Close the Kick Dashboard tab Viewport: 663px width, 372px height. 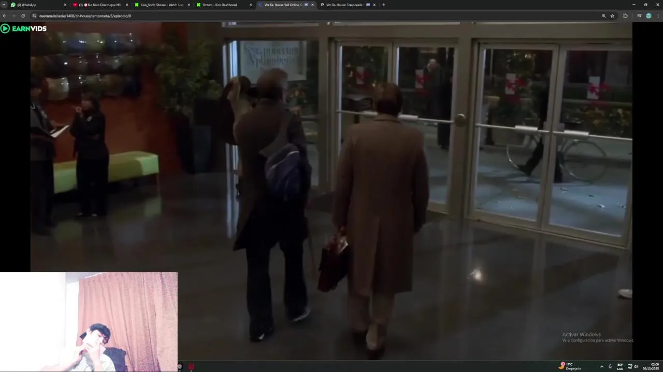click(x=251, y=5)
